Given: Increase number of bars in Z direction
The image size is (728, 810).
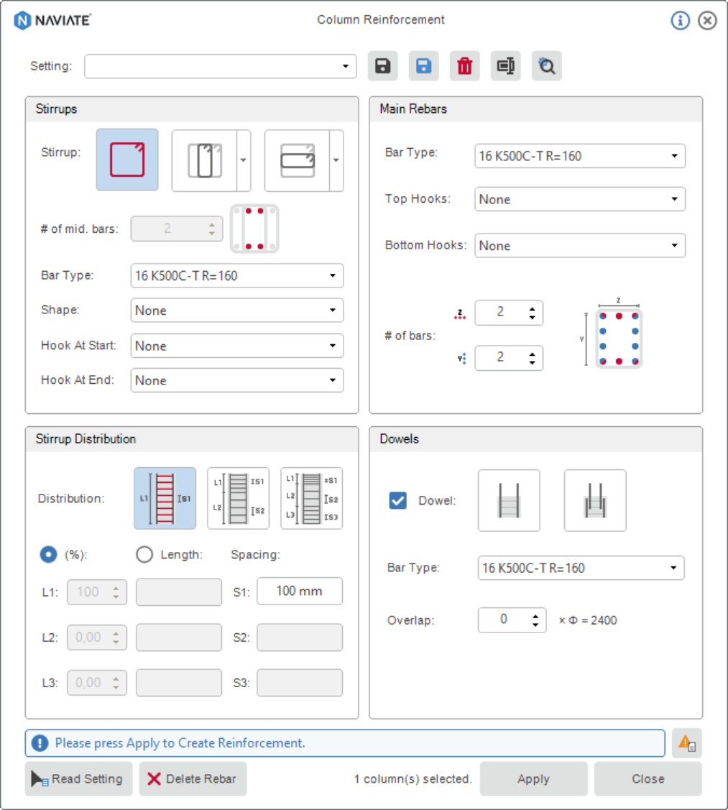Looking at the screenshot, I should tap(533, 308).
